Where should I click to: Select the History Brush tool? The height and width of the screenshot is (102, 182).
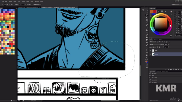(x=147, y=33)
